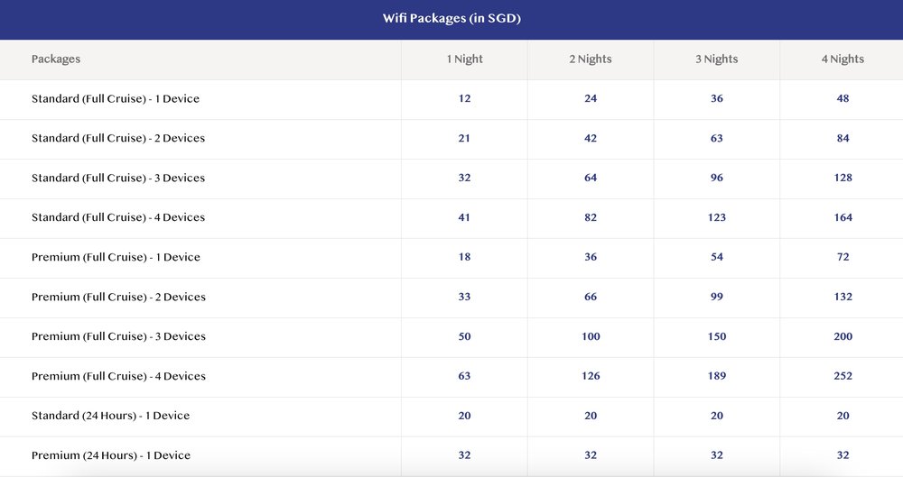Image resolution: width=903 pixels, height=477 pixels.
Task: Click Premium (Full Cruise) - 2 Devices label
Action: (x=118, y=298)
